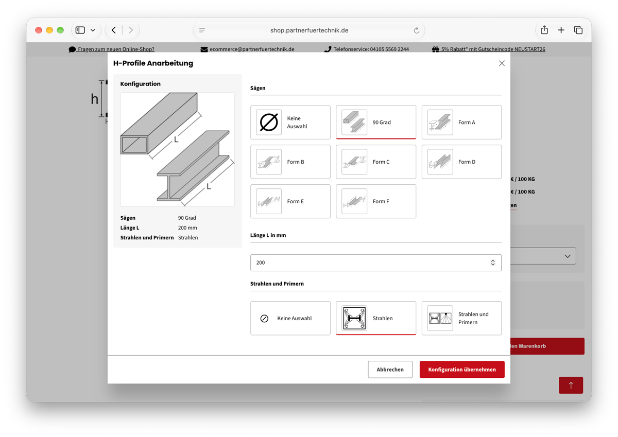Click the configuration preview image
This screenshot has height=437, width=618.
tap(178, 150)
